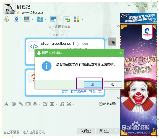Click the send file folder icon
Screen dimensions: 159x138
(x=40, y=19)
